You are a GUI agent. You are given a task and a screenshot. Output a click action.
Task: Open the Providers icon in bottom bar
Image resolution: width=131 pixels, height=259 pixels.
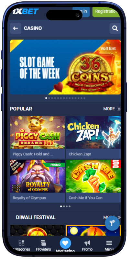coord(43,243)
